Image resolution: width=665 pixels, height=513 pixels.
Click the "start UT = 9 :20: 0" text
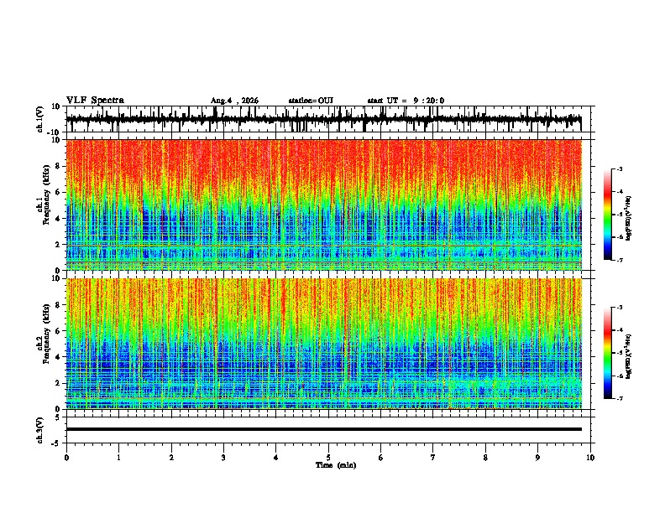[x=406, y=101]
